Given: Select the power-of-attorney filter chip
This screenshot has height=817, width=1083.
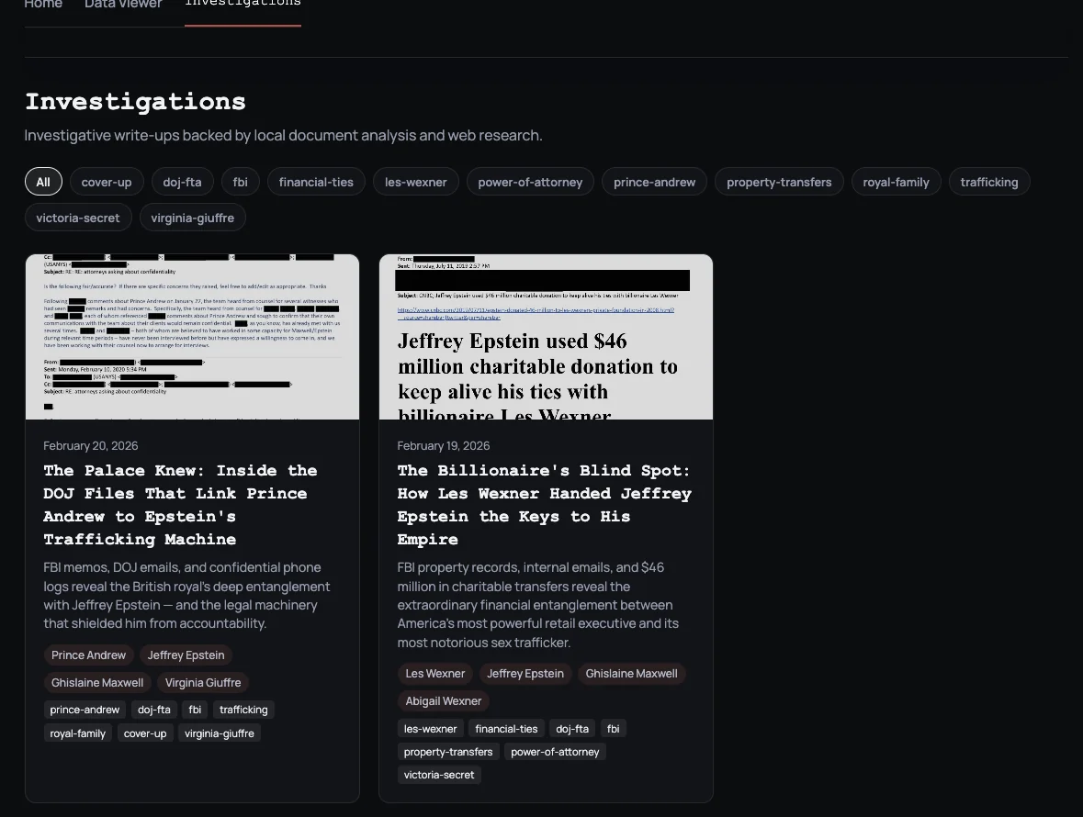Looking at the screenshot, I should [x=530, y=181].
